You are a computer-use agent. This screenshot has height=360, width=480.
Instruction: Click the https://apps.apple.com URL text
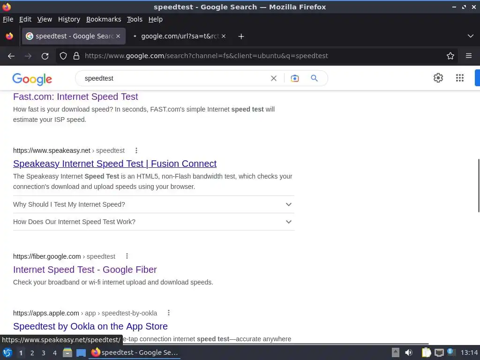46,313
